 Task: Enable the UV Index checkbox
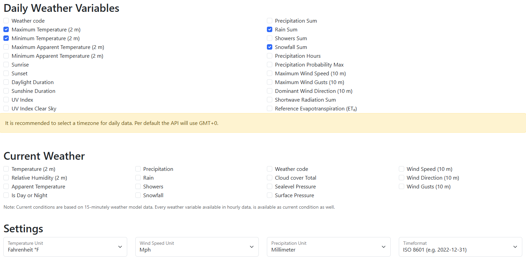point(6,100)
